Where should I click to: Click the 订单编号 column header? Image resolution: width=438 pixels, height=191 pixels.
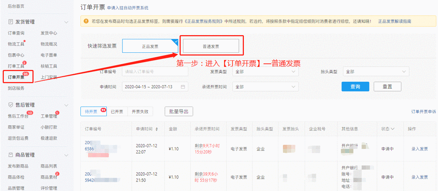[x=93, y=129]
